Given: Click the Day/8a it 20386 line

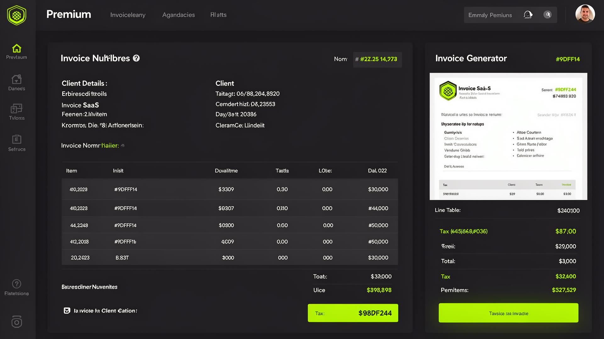Looking at the screenshot, I should [236, 114].
